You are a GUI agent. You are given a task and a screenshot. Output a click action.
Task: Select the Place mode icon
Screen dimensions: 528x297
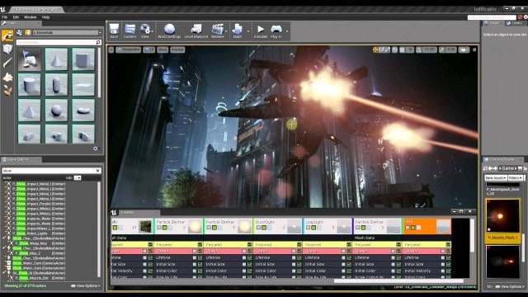point(7,35)
